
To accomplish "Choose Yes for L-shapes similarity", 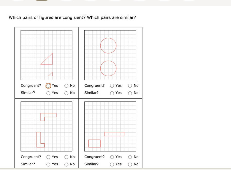I will 48,164.
